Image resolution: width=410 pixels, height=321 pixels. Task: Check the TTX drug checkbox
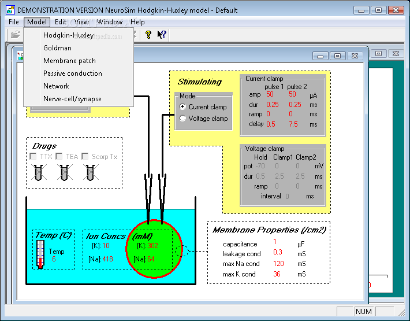pyautogui.click(x=33, y=156)
